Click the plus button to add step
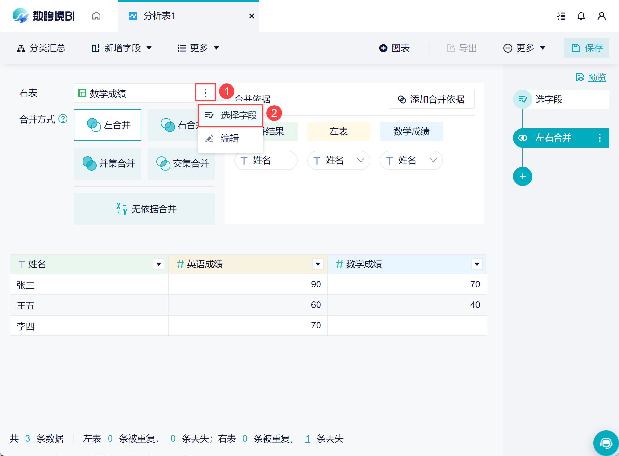This screenshot has width=619, height=456. pos(522,176)
